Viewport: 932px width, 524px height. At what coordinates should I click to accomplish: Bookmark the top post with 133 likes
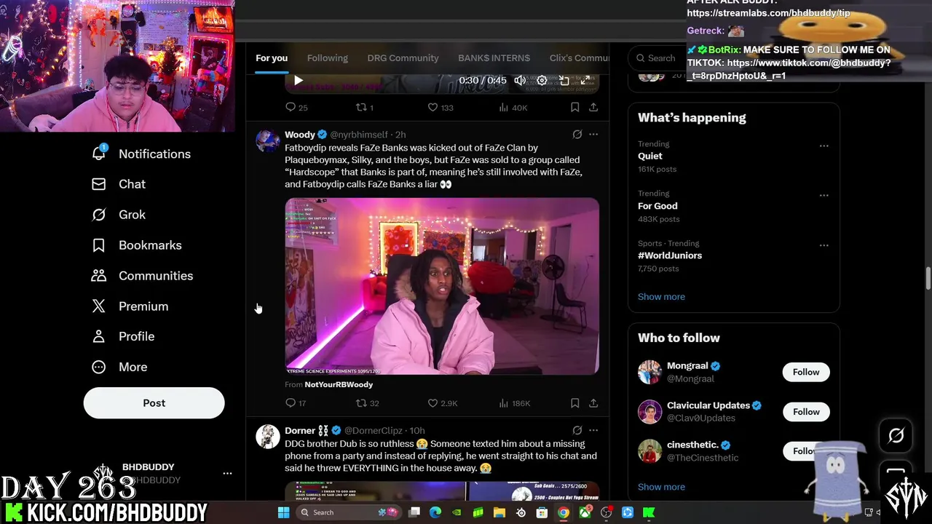(x=574, y=108)
